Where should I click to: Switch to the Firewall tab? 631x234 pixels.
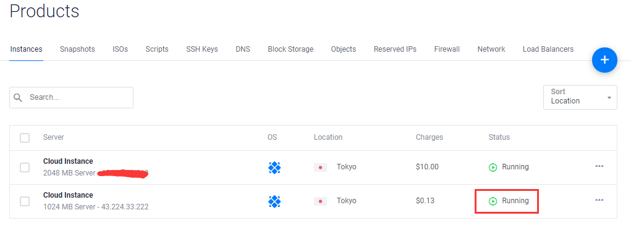pyautogui.click(x=447, y=49)
